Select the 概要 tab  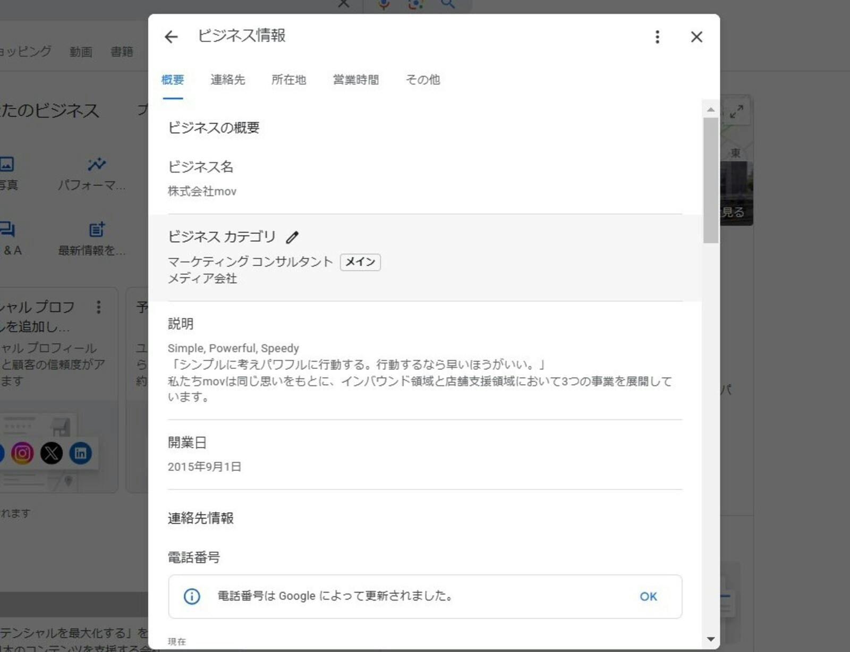173,80
